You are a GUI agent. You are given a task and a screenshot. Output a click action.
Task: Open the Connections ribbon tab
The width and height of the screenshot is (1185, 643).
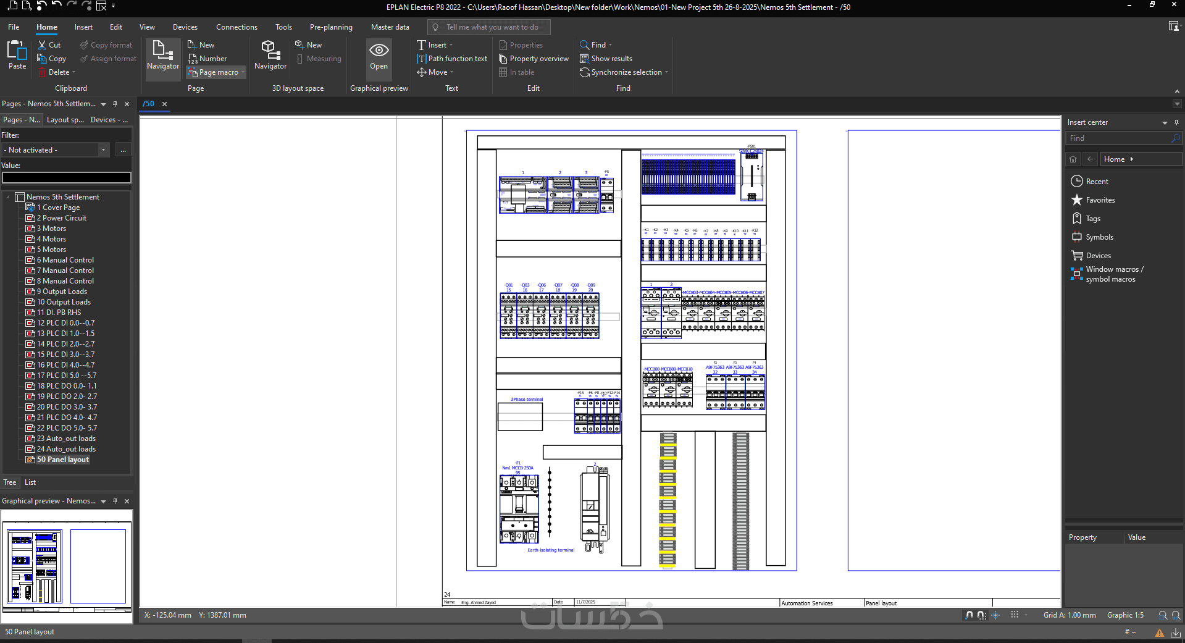click(x=237, y=27)
